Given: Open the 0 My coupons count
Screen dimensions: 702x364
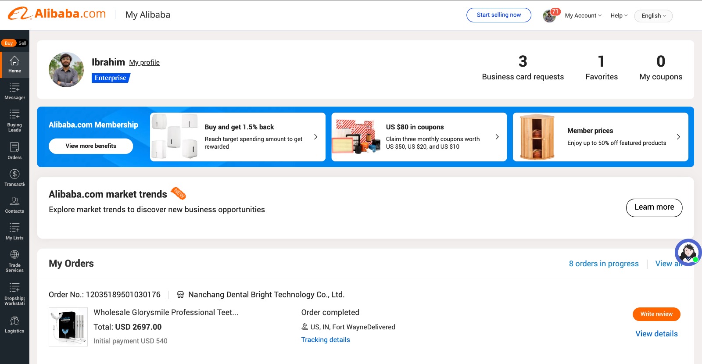Looking at the screenshot, I should 661,68.
